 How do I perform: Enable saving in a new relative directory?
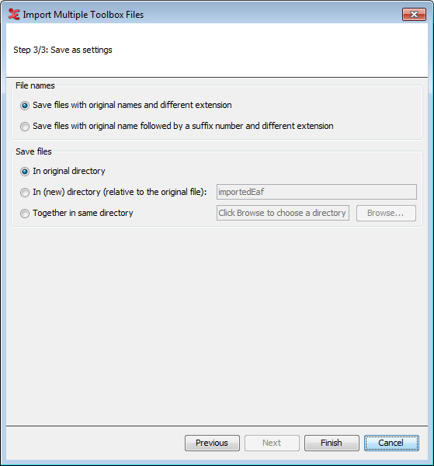click(x=25, y=193)
